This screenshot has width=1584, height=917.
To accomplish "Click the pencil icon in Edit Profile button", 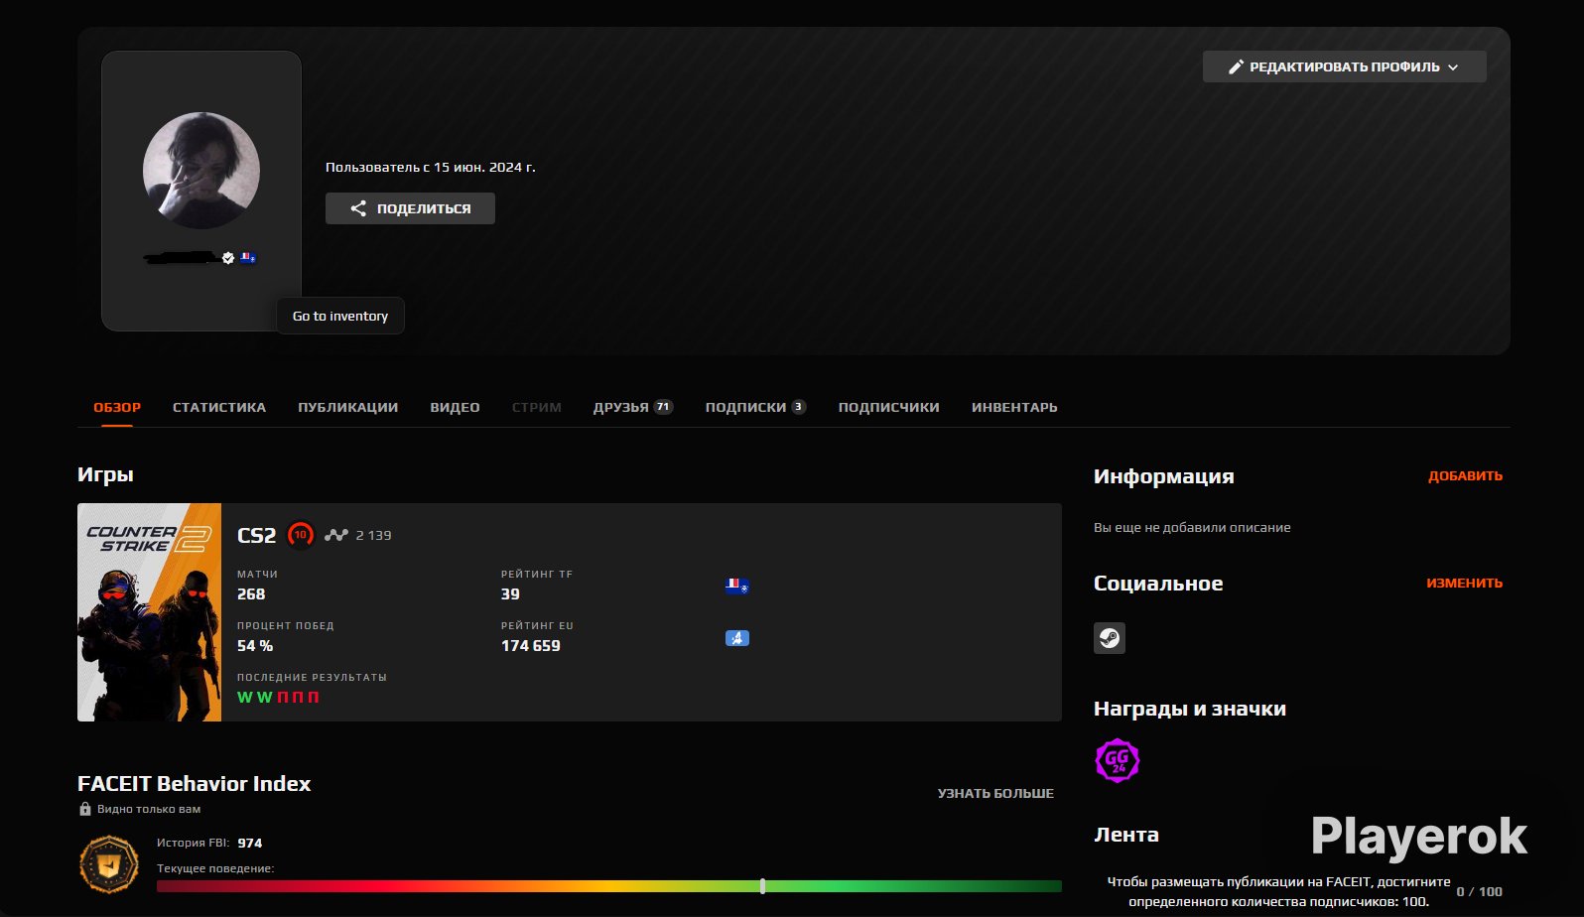I will point(1236,66).
